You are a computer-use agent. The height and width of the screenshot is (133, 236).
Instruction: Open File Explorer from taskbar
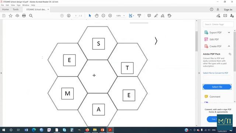point(95,130)
